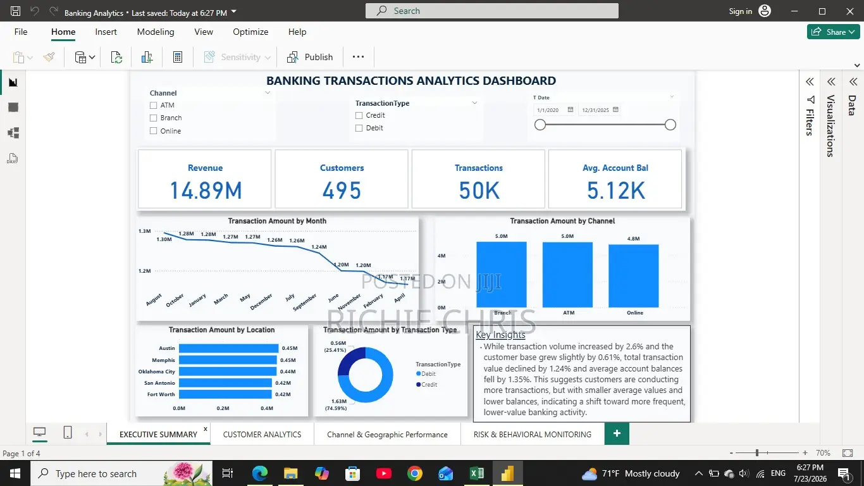Expand the T Date slicer chevron
Screen dimensions: 864x486
point(672,97)
